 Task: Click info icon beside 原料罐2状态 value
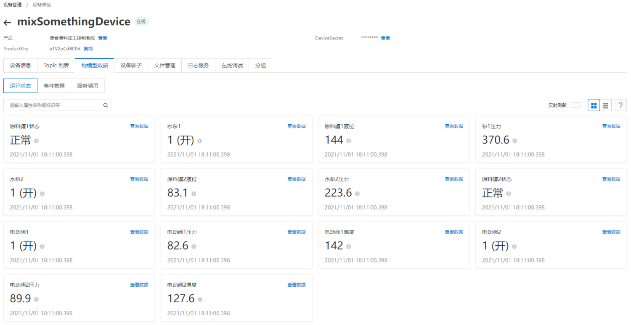coord(508,194)
